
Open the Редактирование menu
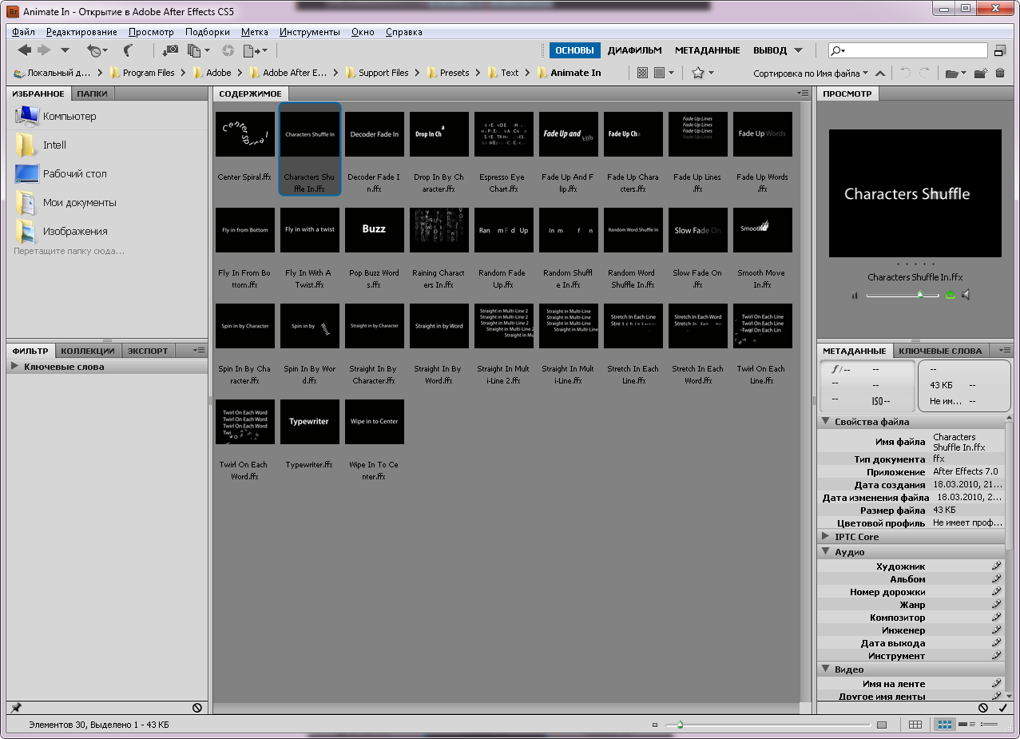point(81,32)
